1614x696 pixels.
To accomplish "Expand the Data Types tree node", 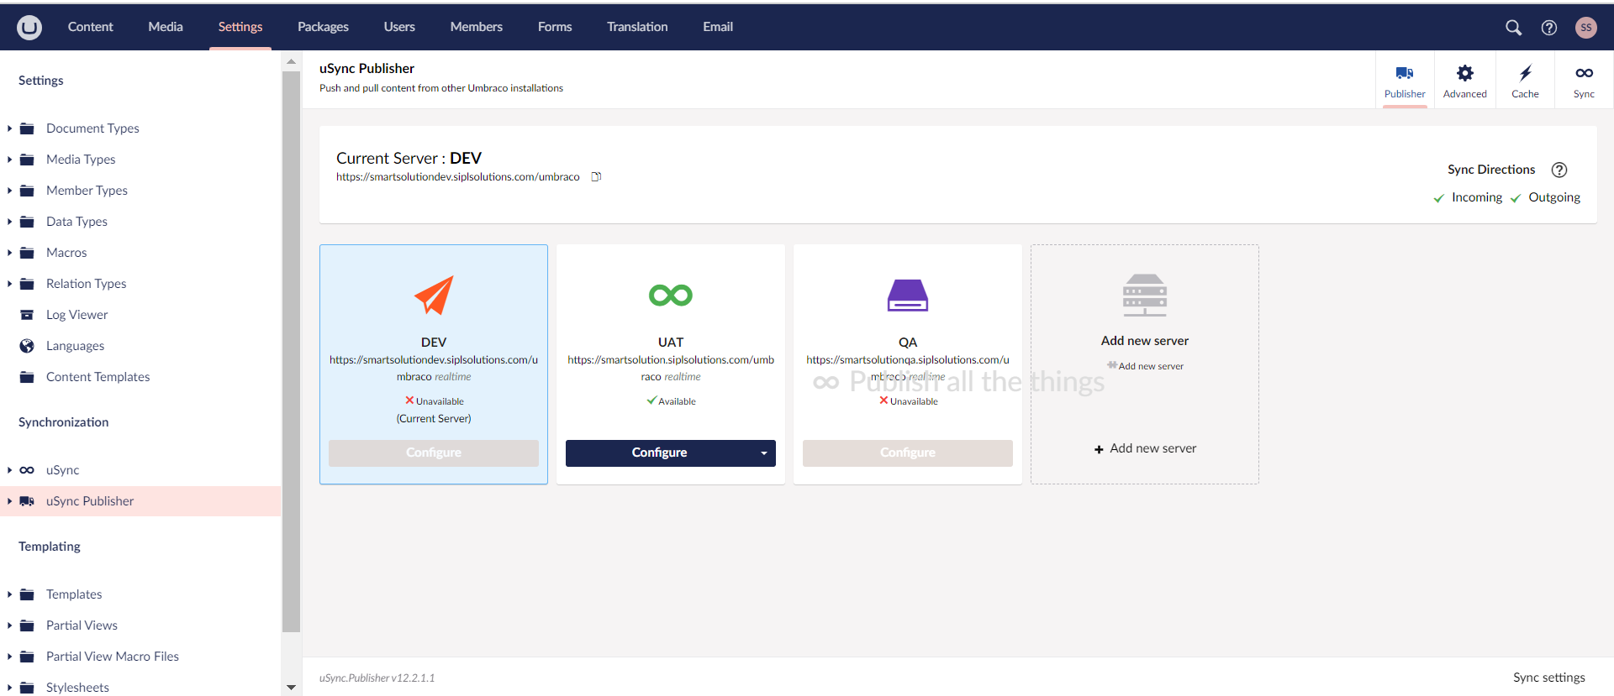I will (9, 222).
